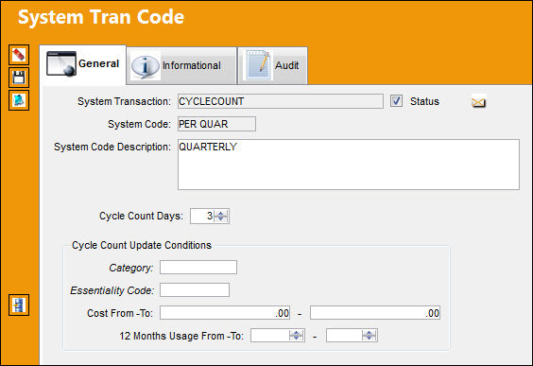
Task: Decrease Cycle Count Days with down arrow
Action: pyautogui.click(x=221, y=219)
